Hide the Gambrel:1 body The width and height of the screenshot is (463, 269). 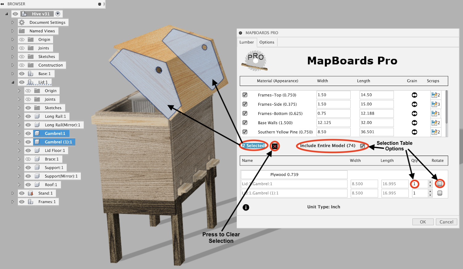(28, 133)
